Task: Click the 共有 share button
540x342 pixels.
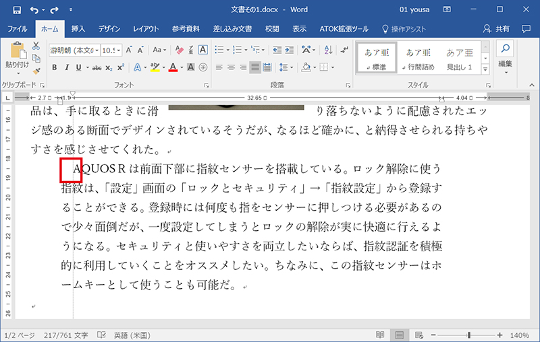Action: click(496, 29)
